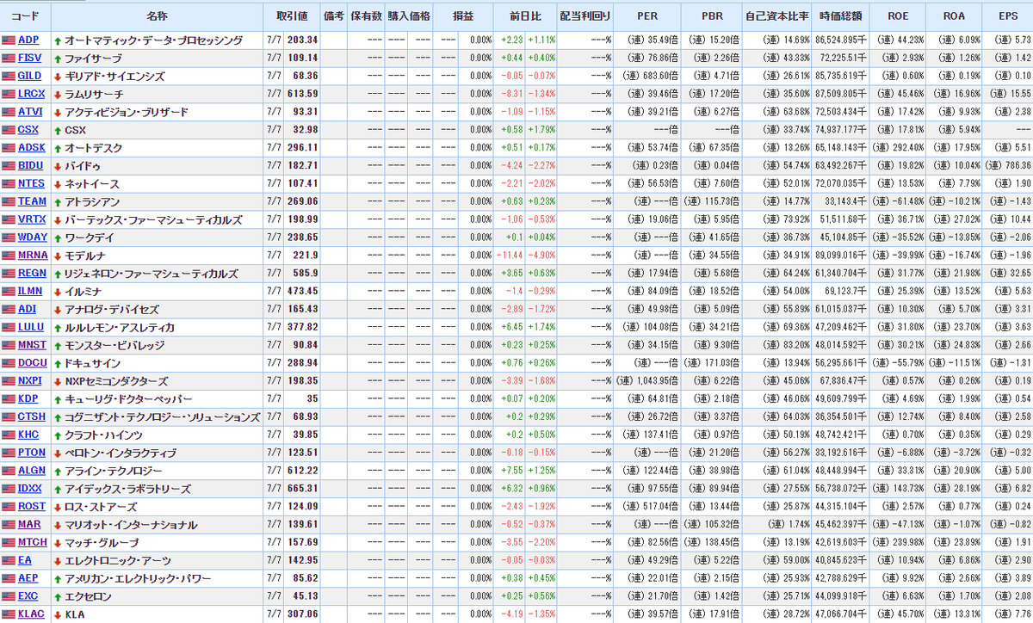Click the US flag icon beside ADSK
1033x623 pixels.
(9, 148)
